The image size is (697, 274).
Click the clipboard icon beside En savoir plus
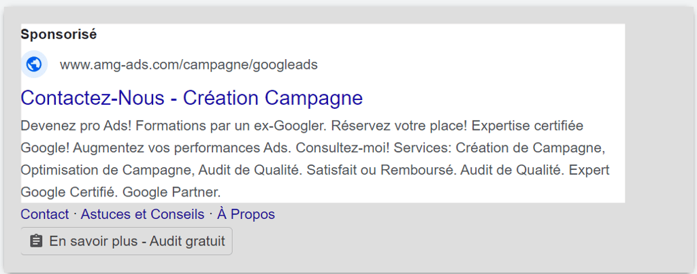point(37,241)
